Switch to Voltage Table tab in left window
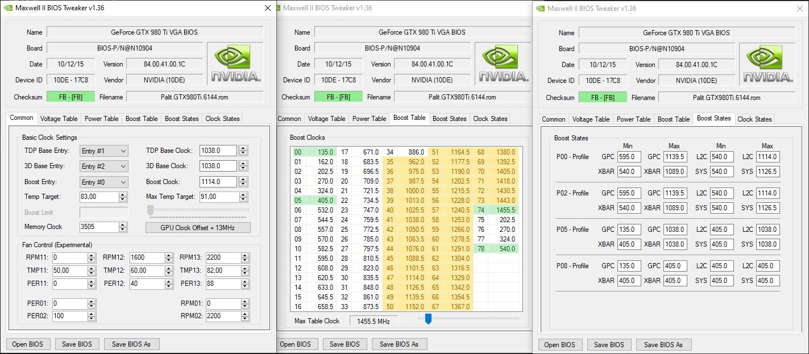Viewport: 809px width, 354px height. [x=59, y=119]
